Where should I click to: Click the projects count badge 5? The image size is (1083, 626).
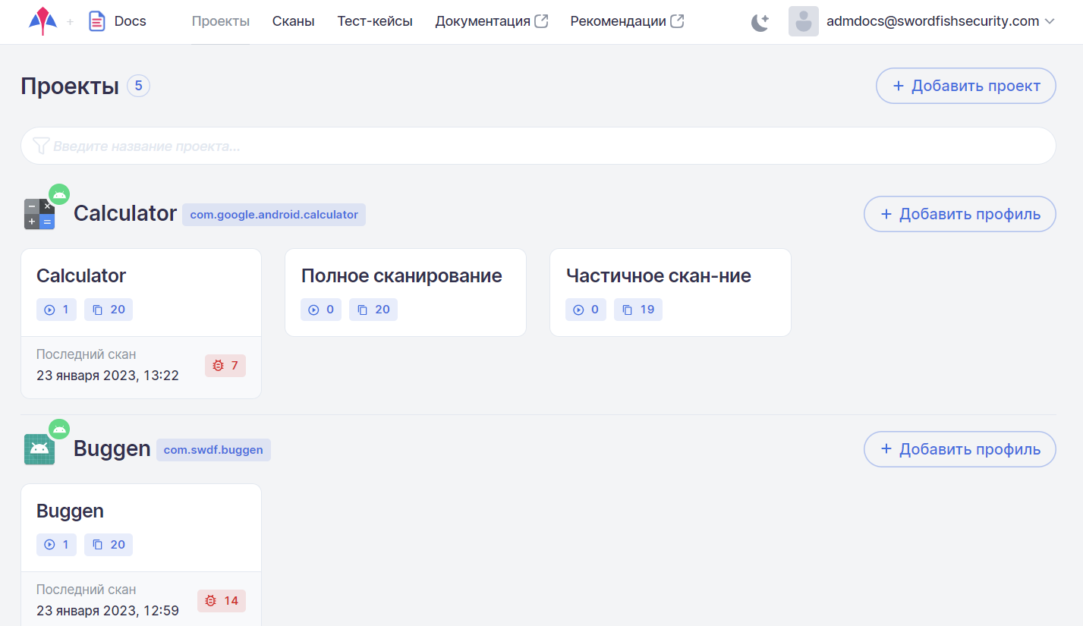pyautogui.click(x=138, y=86)
